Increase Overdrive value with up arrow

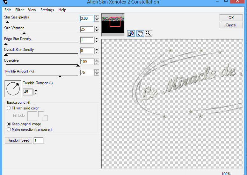coord(97,60)
